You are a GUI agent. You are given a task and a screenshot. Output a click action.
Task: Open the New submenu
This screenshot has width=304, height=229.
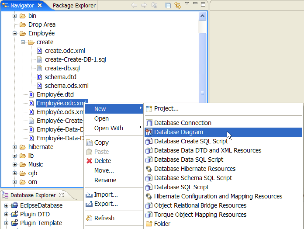click(x=114, y=109)
